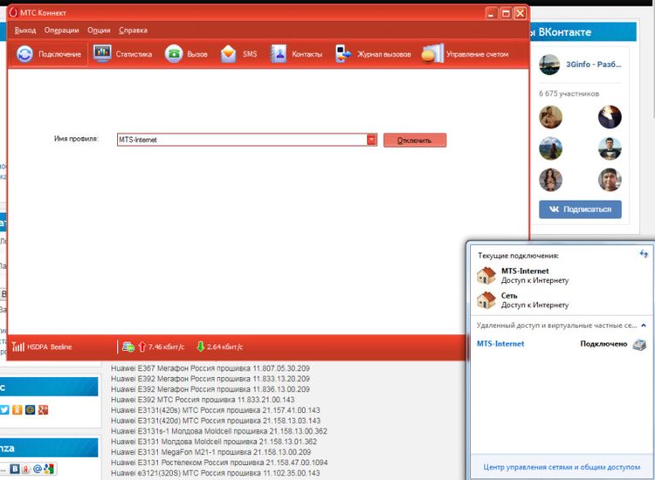Open the SMS envelope icon
655x480 pixels.
[228, 54]
